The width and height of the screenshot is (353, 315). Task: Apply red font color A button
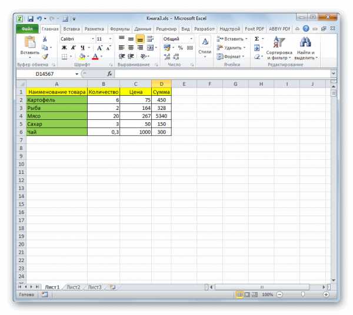pos(95,56)
